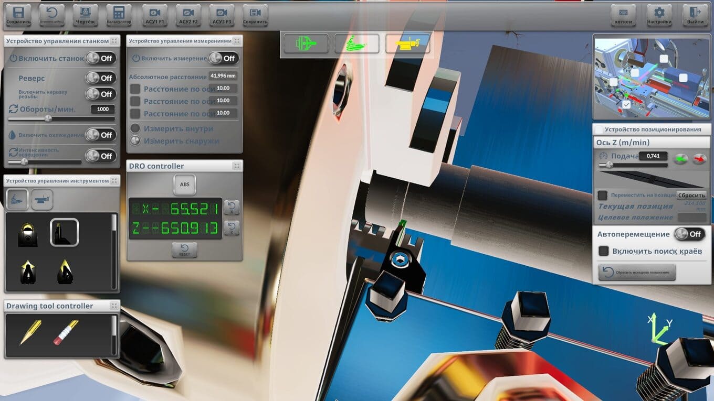Viewport: 714px width, 401px height.
Task: Toggle the Реверс switch
Action: point(101,78)
